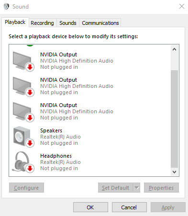The image size is (188, 216).
Task: Click "Not plugged in" status of Headphones
Action: 59,168
